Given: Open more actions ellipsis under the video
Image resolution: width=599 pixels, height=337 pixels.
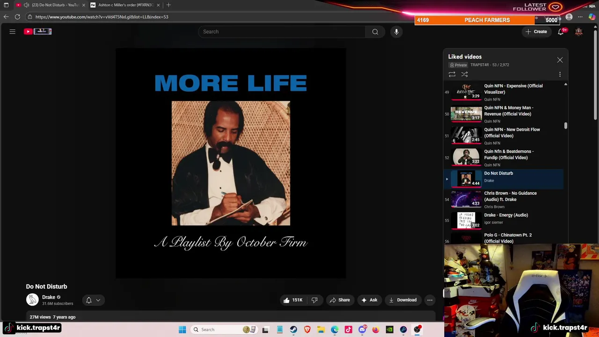Looking at the screenshot, I should click(x=430, y=300).
